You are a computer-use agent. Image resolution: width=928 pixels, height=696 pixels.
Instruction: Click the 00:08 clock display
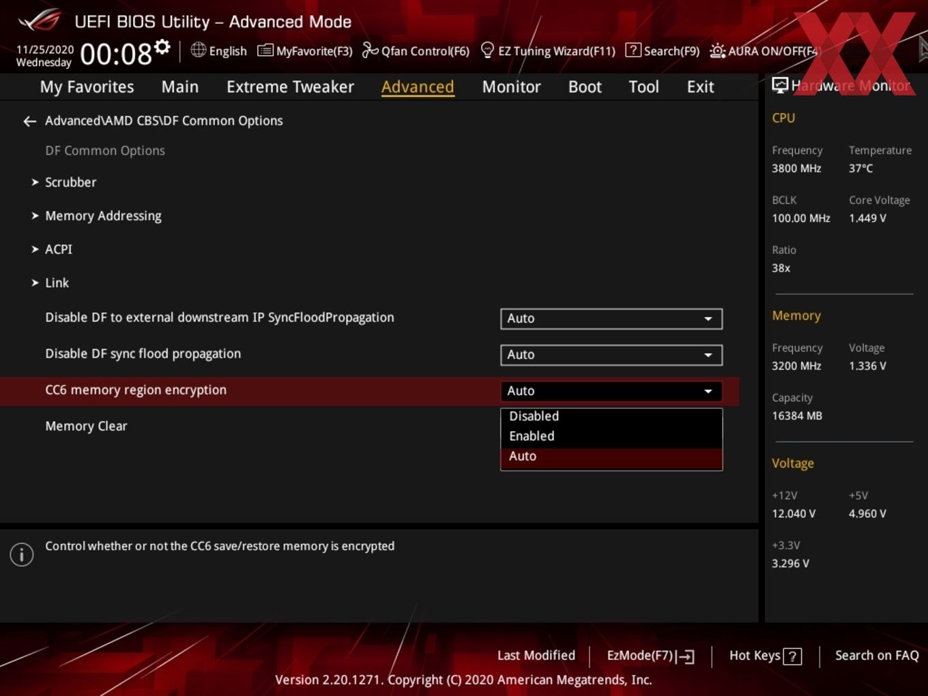coord(116,54)
